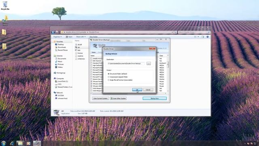Cancel the Backup Drivers dialog
259x146 pixels.
coord(148,90)
